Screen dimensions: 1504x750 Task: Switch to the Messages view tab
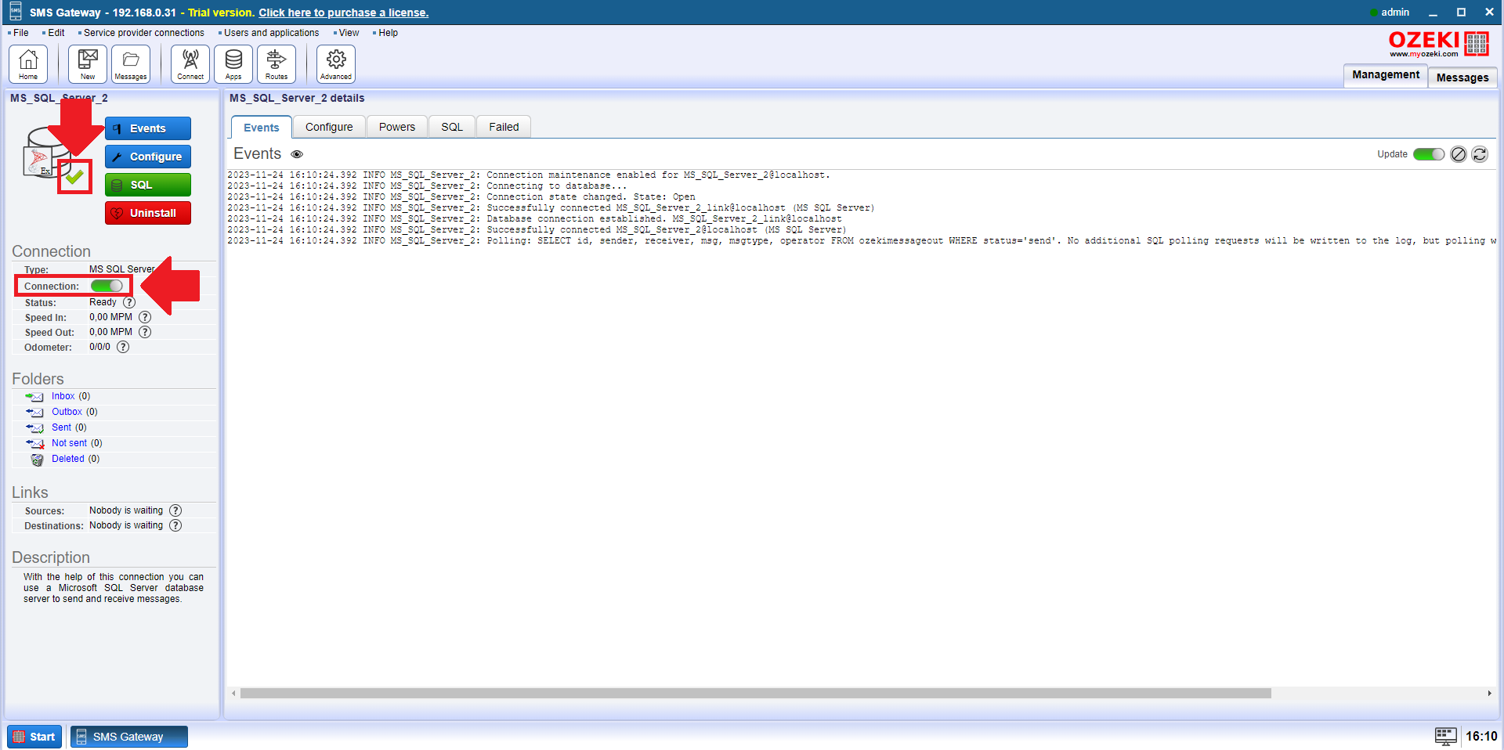click(1462, 78)
